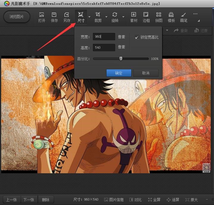Click the 打开 (Open) toolbar icon

(x=42, y=17)
